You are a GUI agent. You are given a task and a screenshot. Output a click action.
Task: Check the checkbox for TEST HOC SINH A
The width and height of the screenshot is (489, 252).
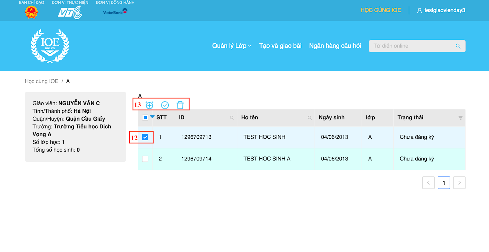click(145, 159)
